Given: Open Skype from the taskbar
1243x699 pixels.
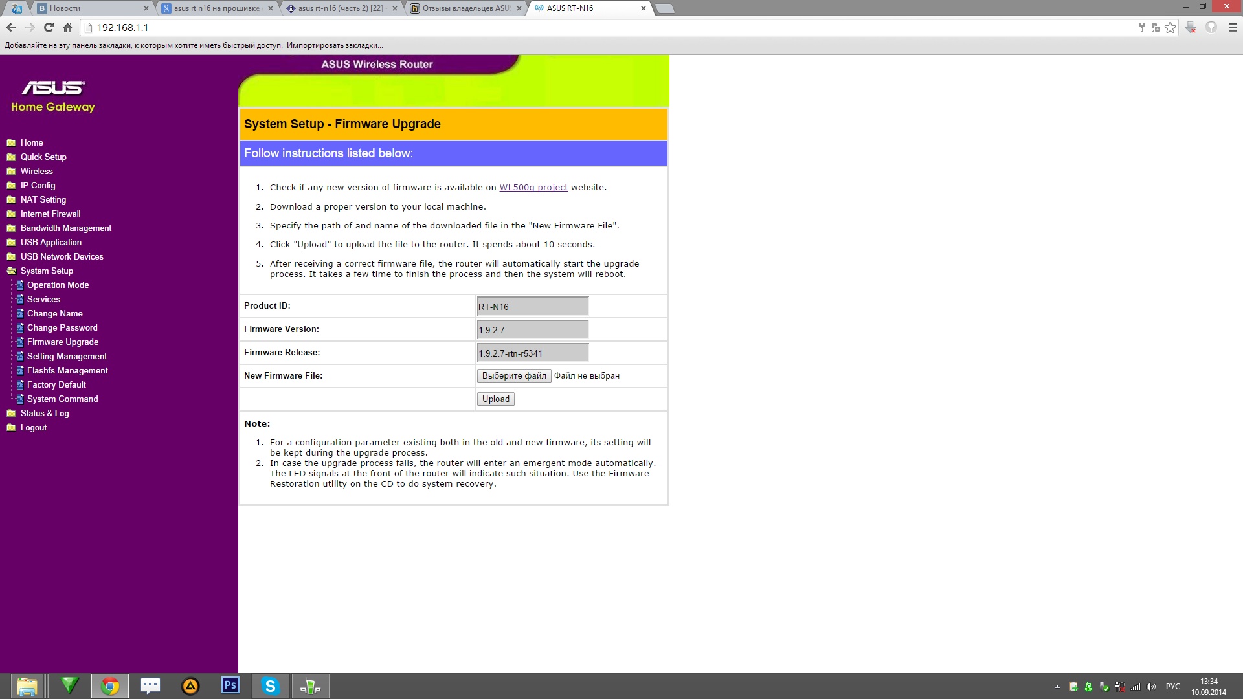Looking at the screenshot, I should [270, 685].
